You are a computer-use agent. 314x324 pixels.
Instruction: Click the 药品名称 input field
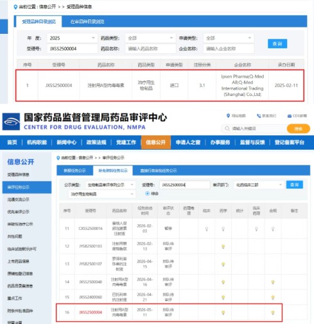[x=150, y=49]
